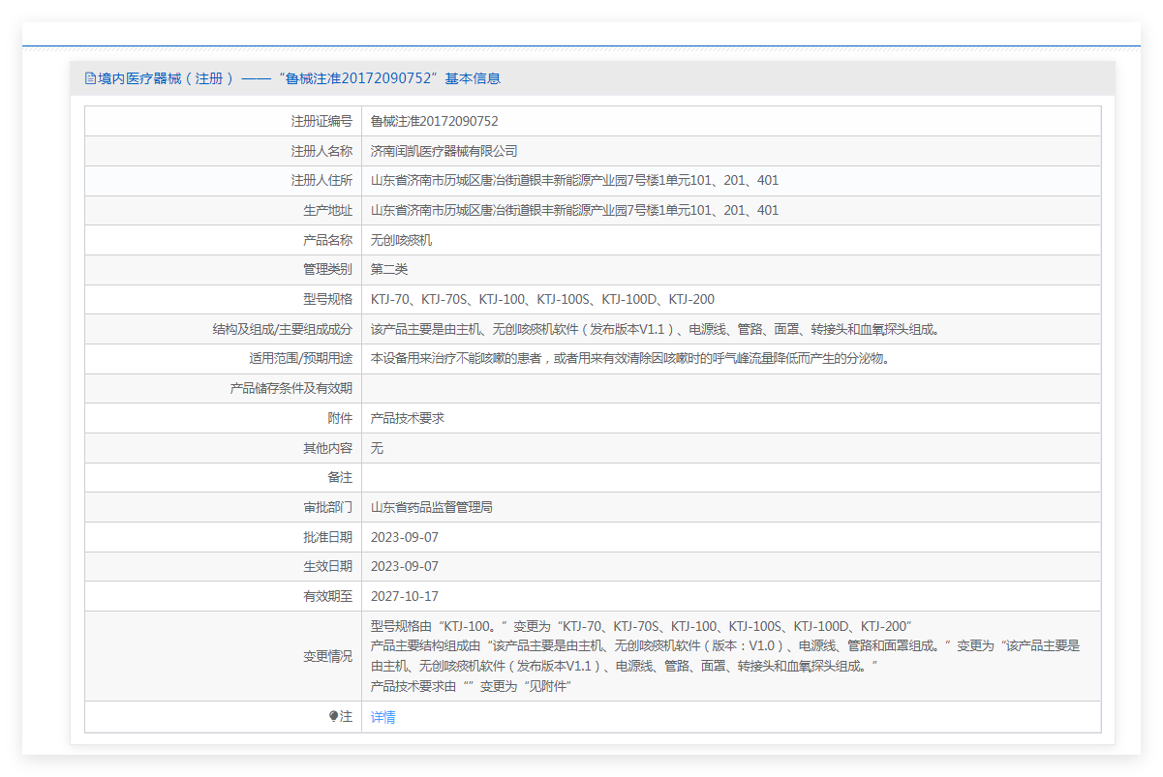Click the 变更情况 change description text
This screenshot has height=777, width=1163.
[725, 656]
